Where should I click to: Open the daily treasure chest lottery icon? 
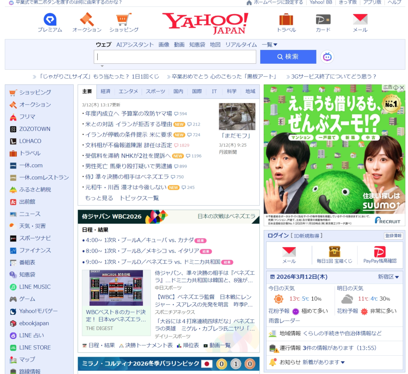click(x=334, y=252)
